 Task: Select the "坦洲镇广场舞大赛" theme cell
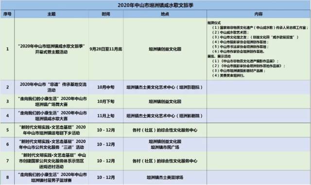coord(52,102)
